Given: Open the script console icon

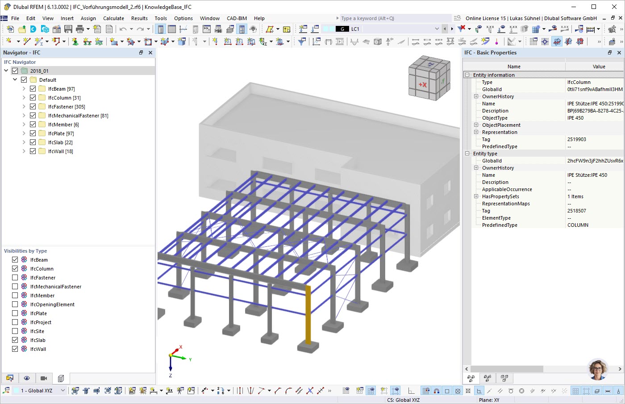Looking at the screenshot, I should [x=206, y=29].
